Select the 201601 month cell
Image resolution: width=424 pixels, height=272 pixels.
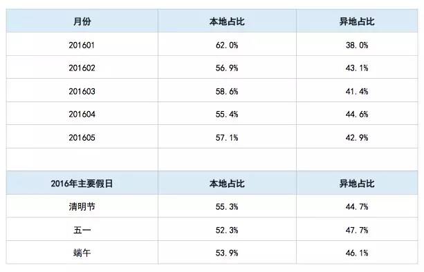(x=82, y=45)
